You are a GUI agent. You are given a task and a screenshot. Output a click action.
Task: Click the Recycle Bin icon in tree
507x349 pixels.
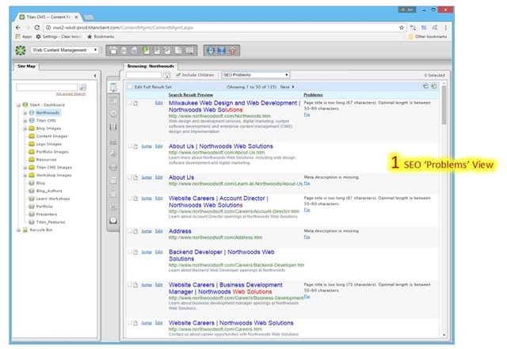tap(25, 230)
